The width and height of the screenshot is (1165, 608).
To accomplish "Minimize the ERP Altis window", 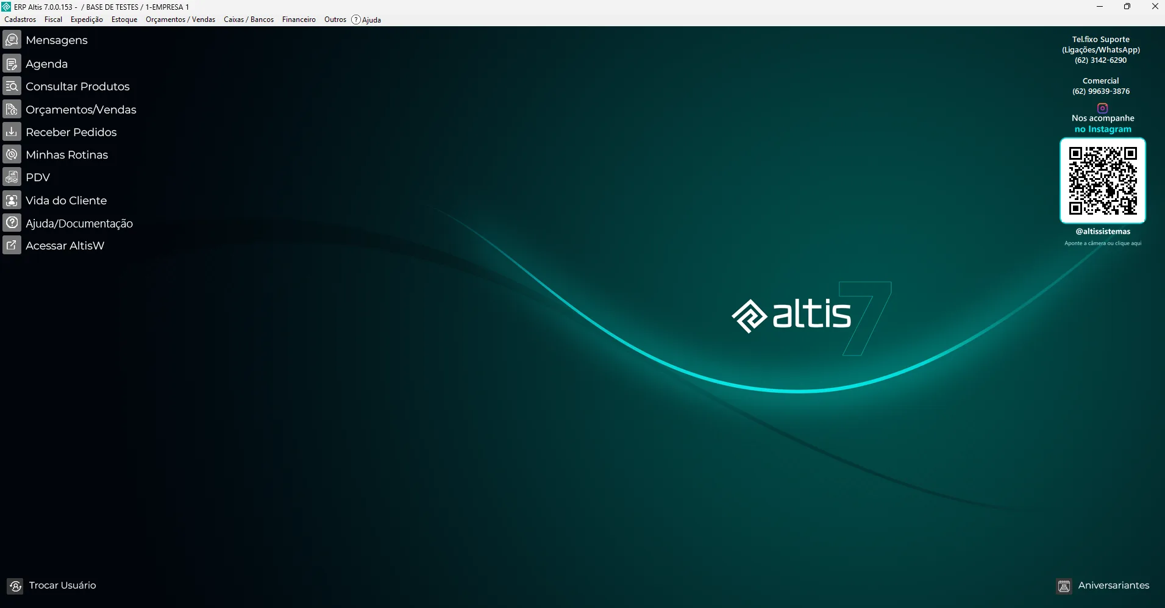I will [1100, 7].
